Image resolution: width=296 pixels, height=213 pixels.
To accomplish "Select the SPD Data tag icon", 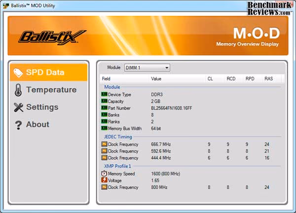I will [18, 73].
